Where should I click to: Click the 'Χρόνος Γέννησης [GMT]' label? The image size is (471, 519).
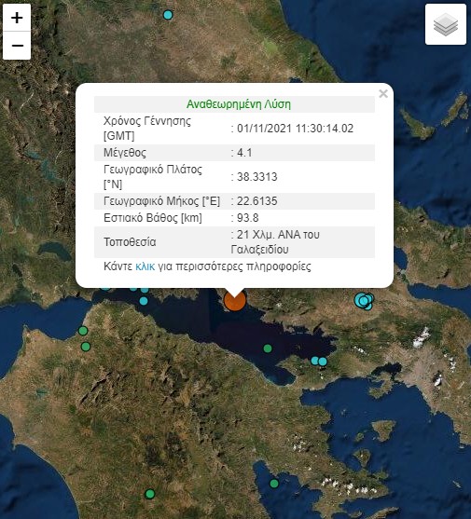click(147, 129)
